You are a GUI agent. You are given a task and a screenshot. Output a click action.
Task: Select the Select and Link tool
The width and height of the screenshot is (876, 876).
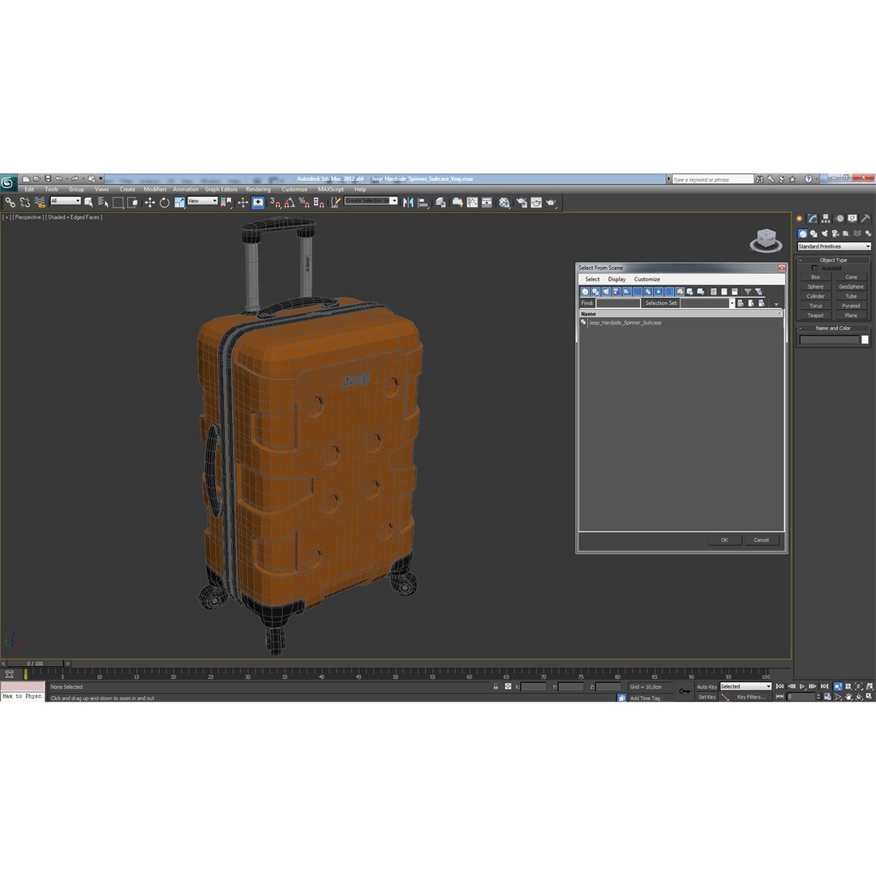click(x=10, y=202)
